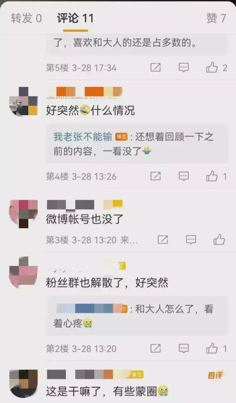Viewport: 236px width, 403px height.
Task: Open the 赞 7 tab
Action: pyautogui.click(x=216, y=18)
